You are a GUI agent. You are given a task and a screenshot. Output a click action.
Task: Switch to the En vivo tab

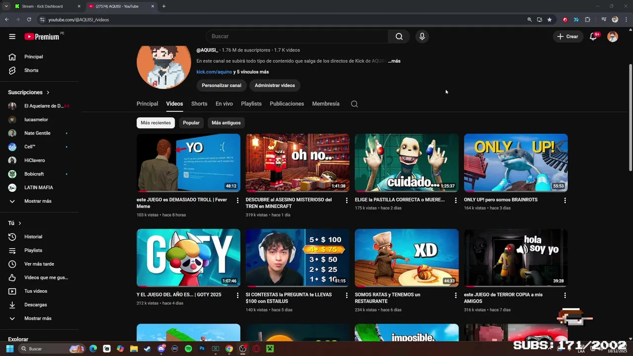click(x=224, y=104)
